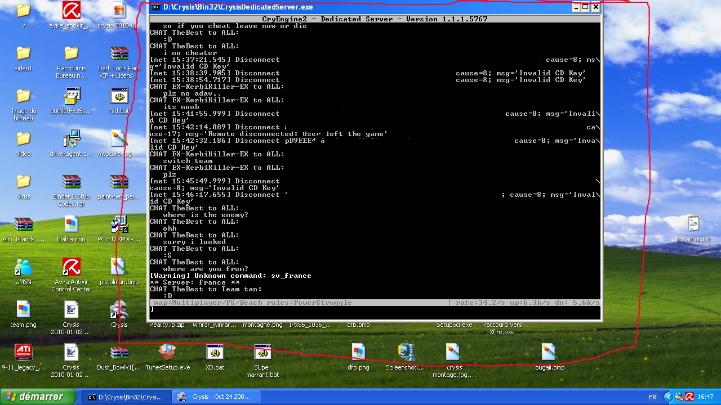Select the avira_antivir installer icon

pos(71,10)
